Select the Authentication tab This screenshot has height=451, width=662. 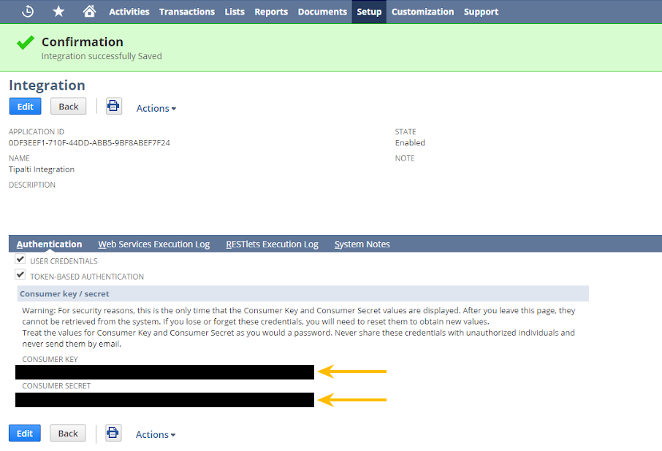click(x=49, y=244)
